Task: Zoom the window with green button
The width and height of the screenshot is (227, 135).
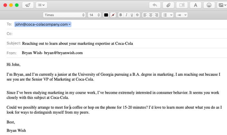Action: 17,5
